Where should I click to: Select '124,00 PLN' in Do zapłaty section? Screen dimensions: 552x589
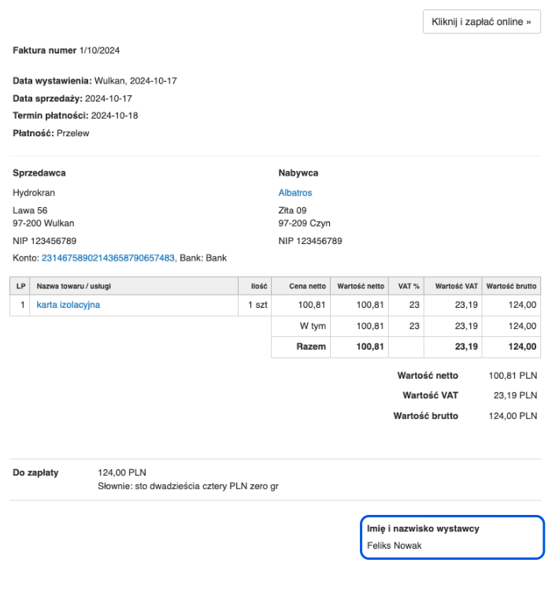tap(122, 472)
